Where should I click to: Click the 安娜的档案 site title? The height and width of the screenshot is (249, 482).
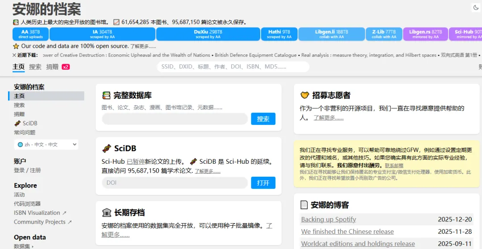(x=46, y=9)
